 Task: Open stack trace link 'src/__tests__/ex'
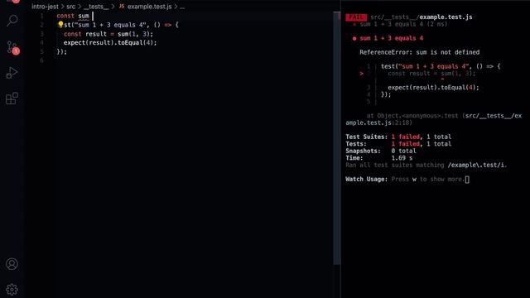pos(494,116)
